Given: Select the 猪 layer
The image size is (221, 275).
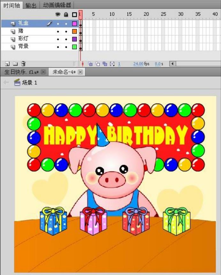Looking at the screenshot, I should click(x=40, y=31).
